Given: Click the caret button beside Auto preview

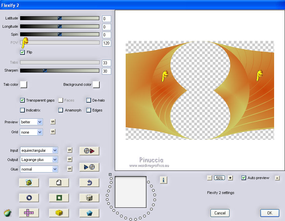Looking at the screenshot, I should tap(277, 178).
